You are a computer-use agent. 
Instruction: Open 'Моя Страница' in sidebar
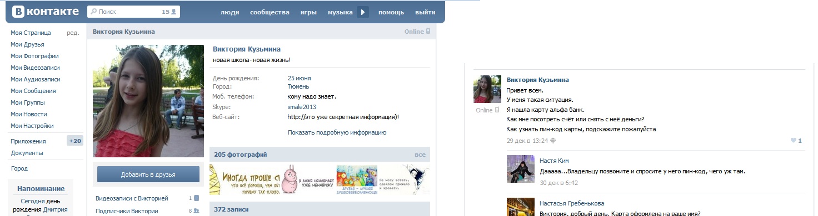tap(31, 33)
